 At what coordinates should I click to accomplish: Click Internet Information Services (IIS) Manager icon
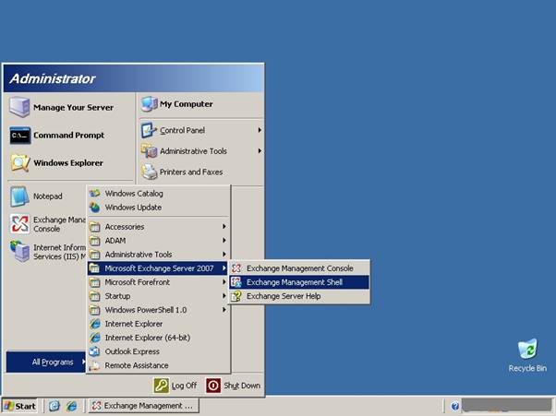pyautogui.click(x=19, y=252)
